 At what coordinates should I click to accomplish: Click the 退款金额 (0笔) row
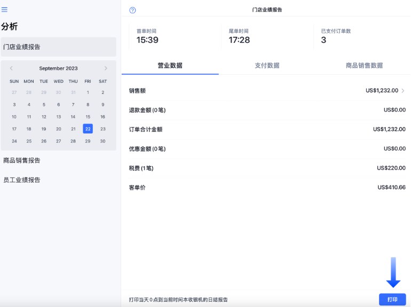pos(267,110)
